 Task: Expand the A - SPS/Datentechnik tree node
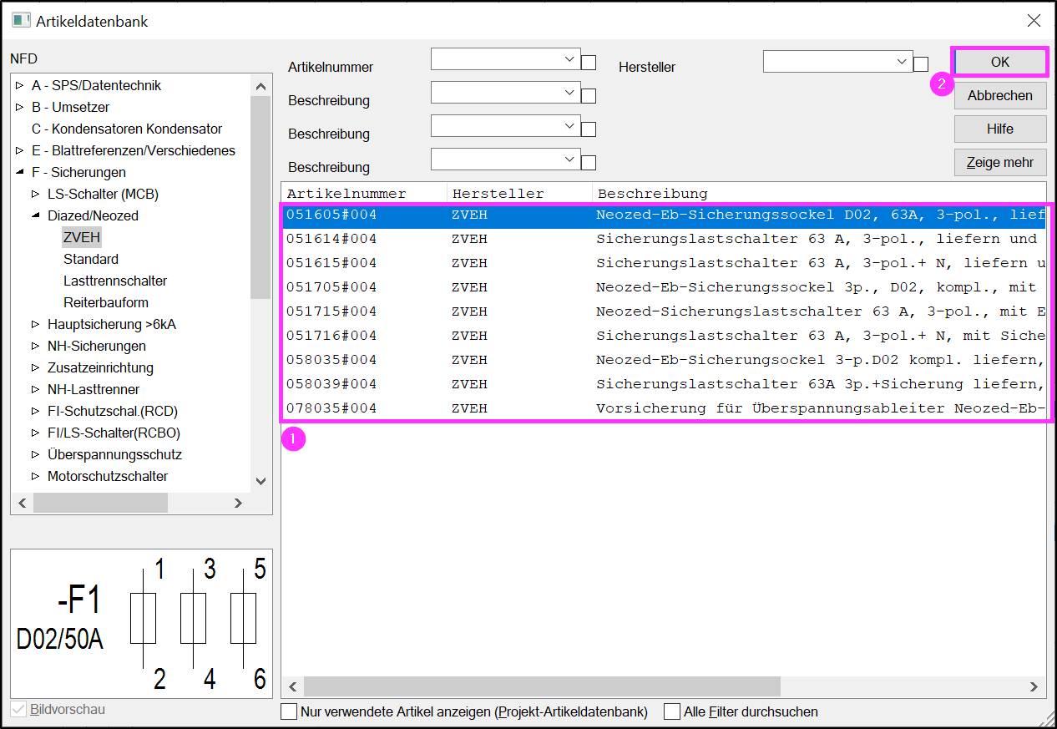pos(20,85)
